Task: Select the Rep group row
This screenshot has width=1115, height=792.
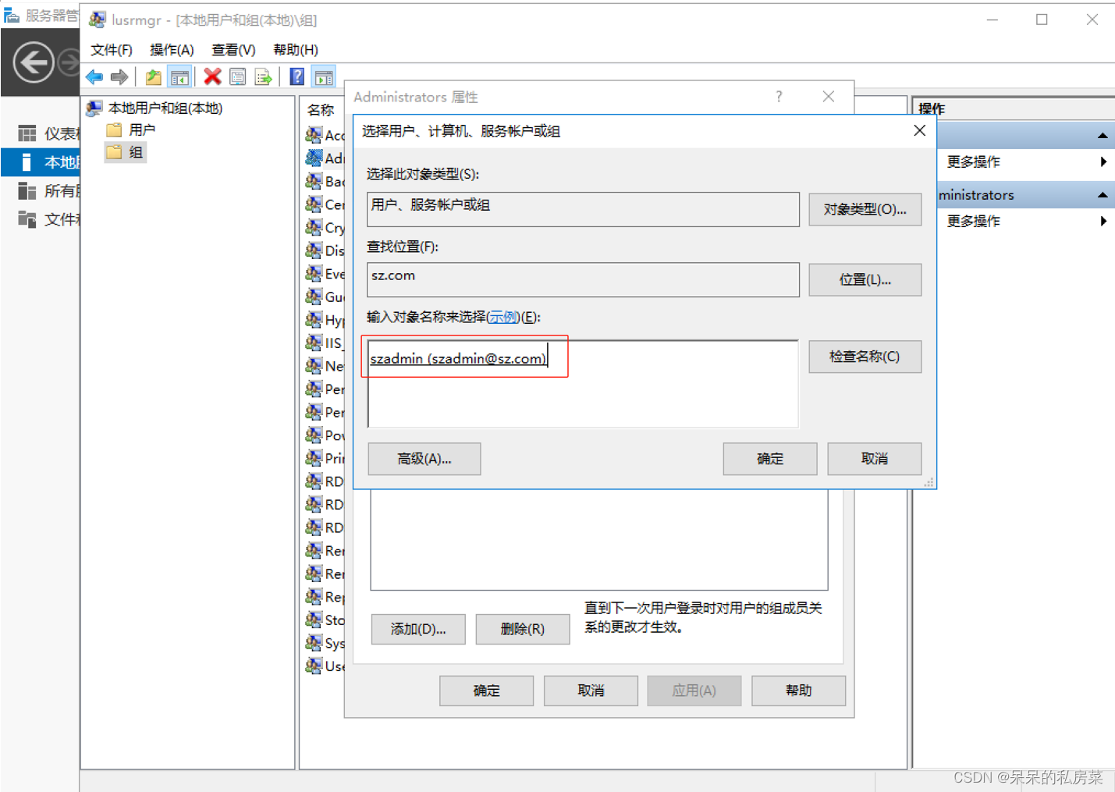Action: click(325, 597)
